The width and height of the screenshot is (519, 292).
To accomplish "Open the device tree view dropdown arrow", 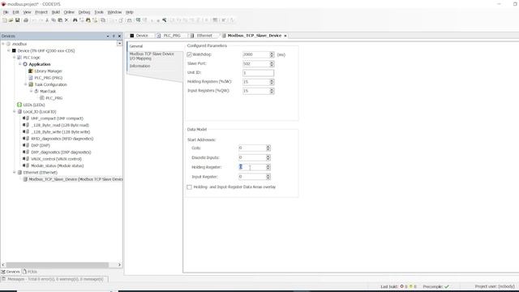I will coord(119,43).
